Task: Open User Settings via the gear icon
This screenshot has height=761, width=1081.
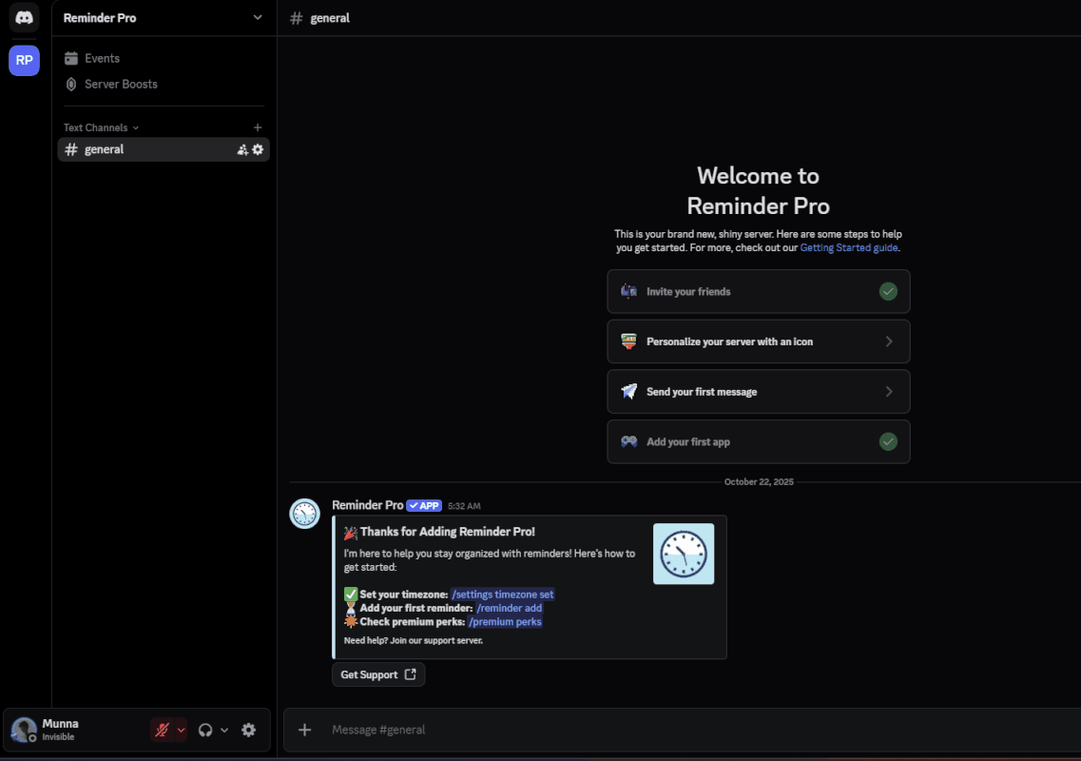Action: point(248,730)
